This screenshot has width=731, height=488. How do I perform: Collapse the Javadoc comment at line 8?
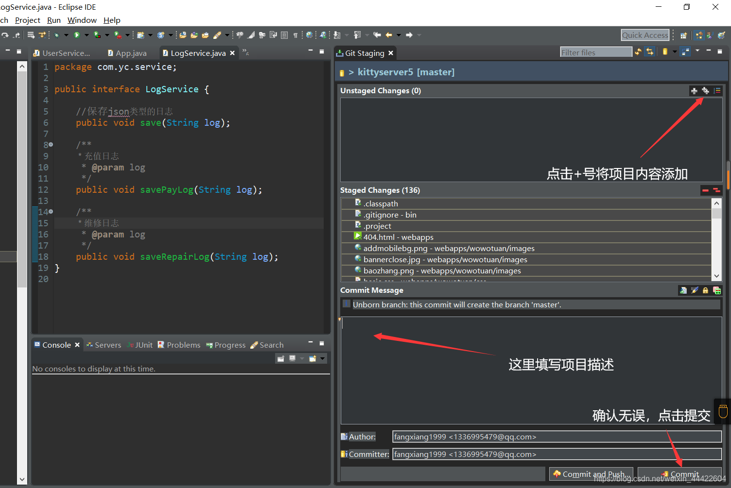(51, 145)
